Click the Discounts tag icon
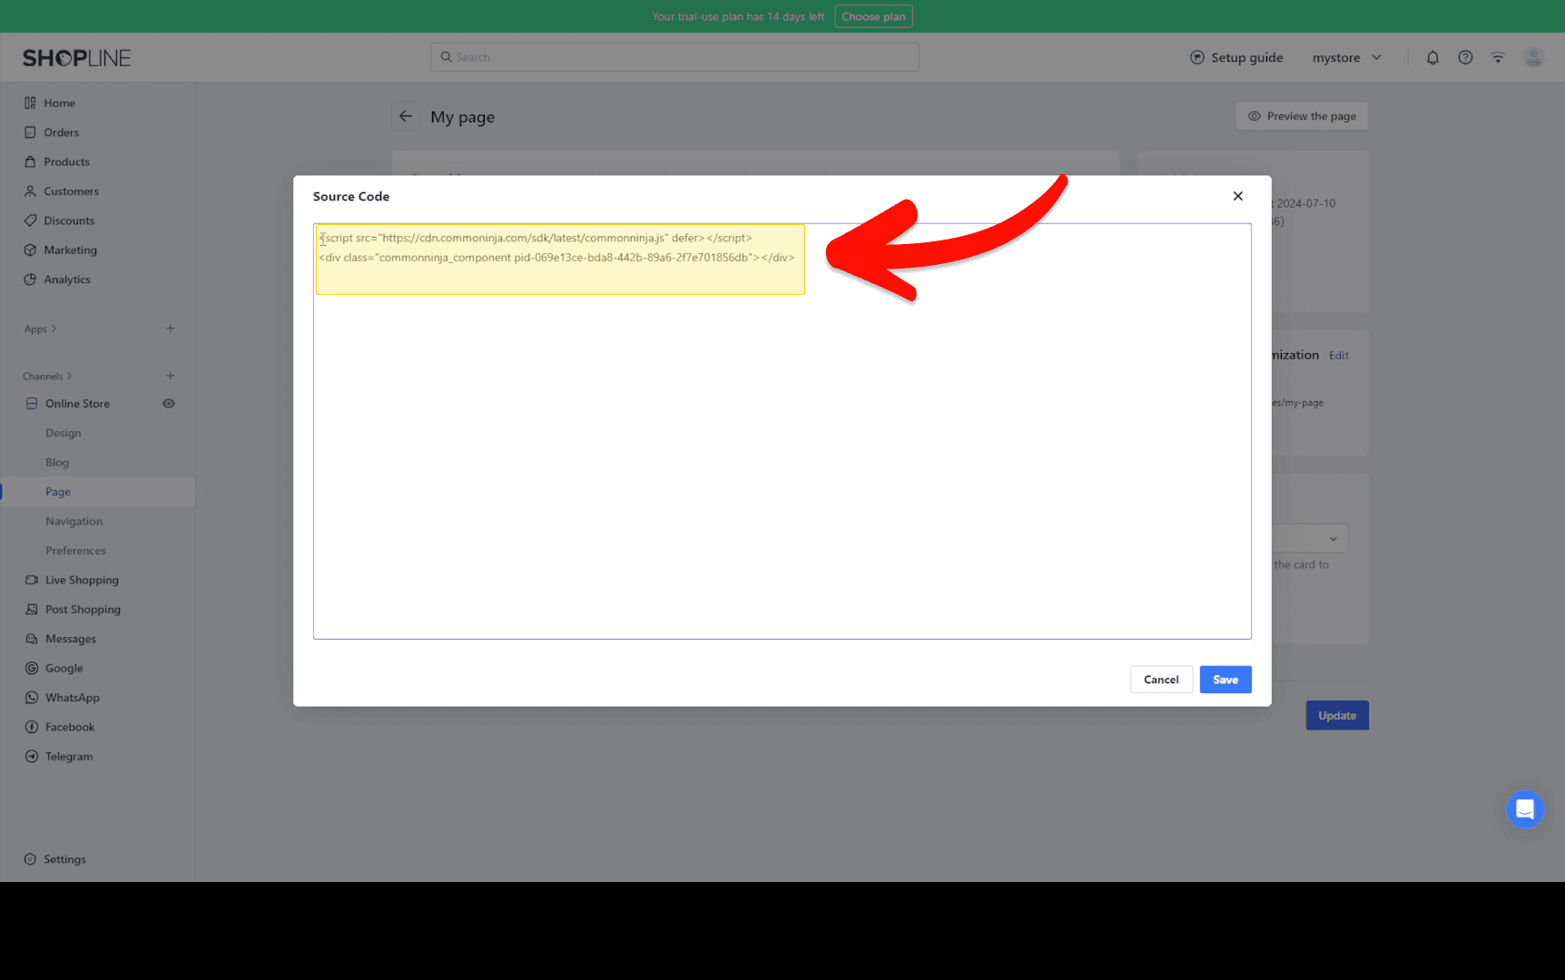 pos(30,220)
